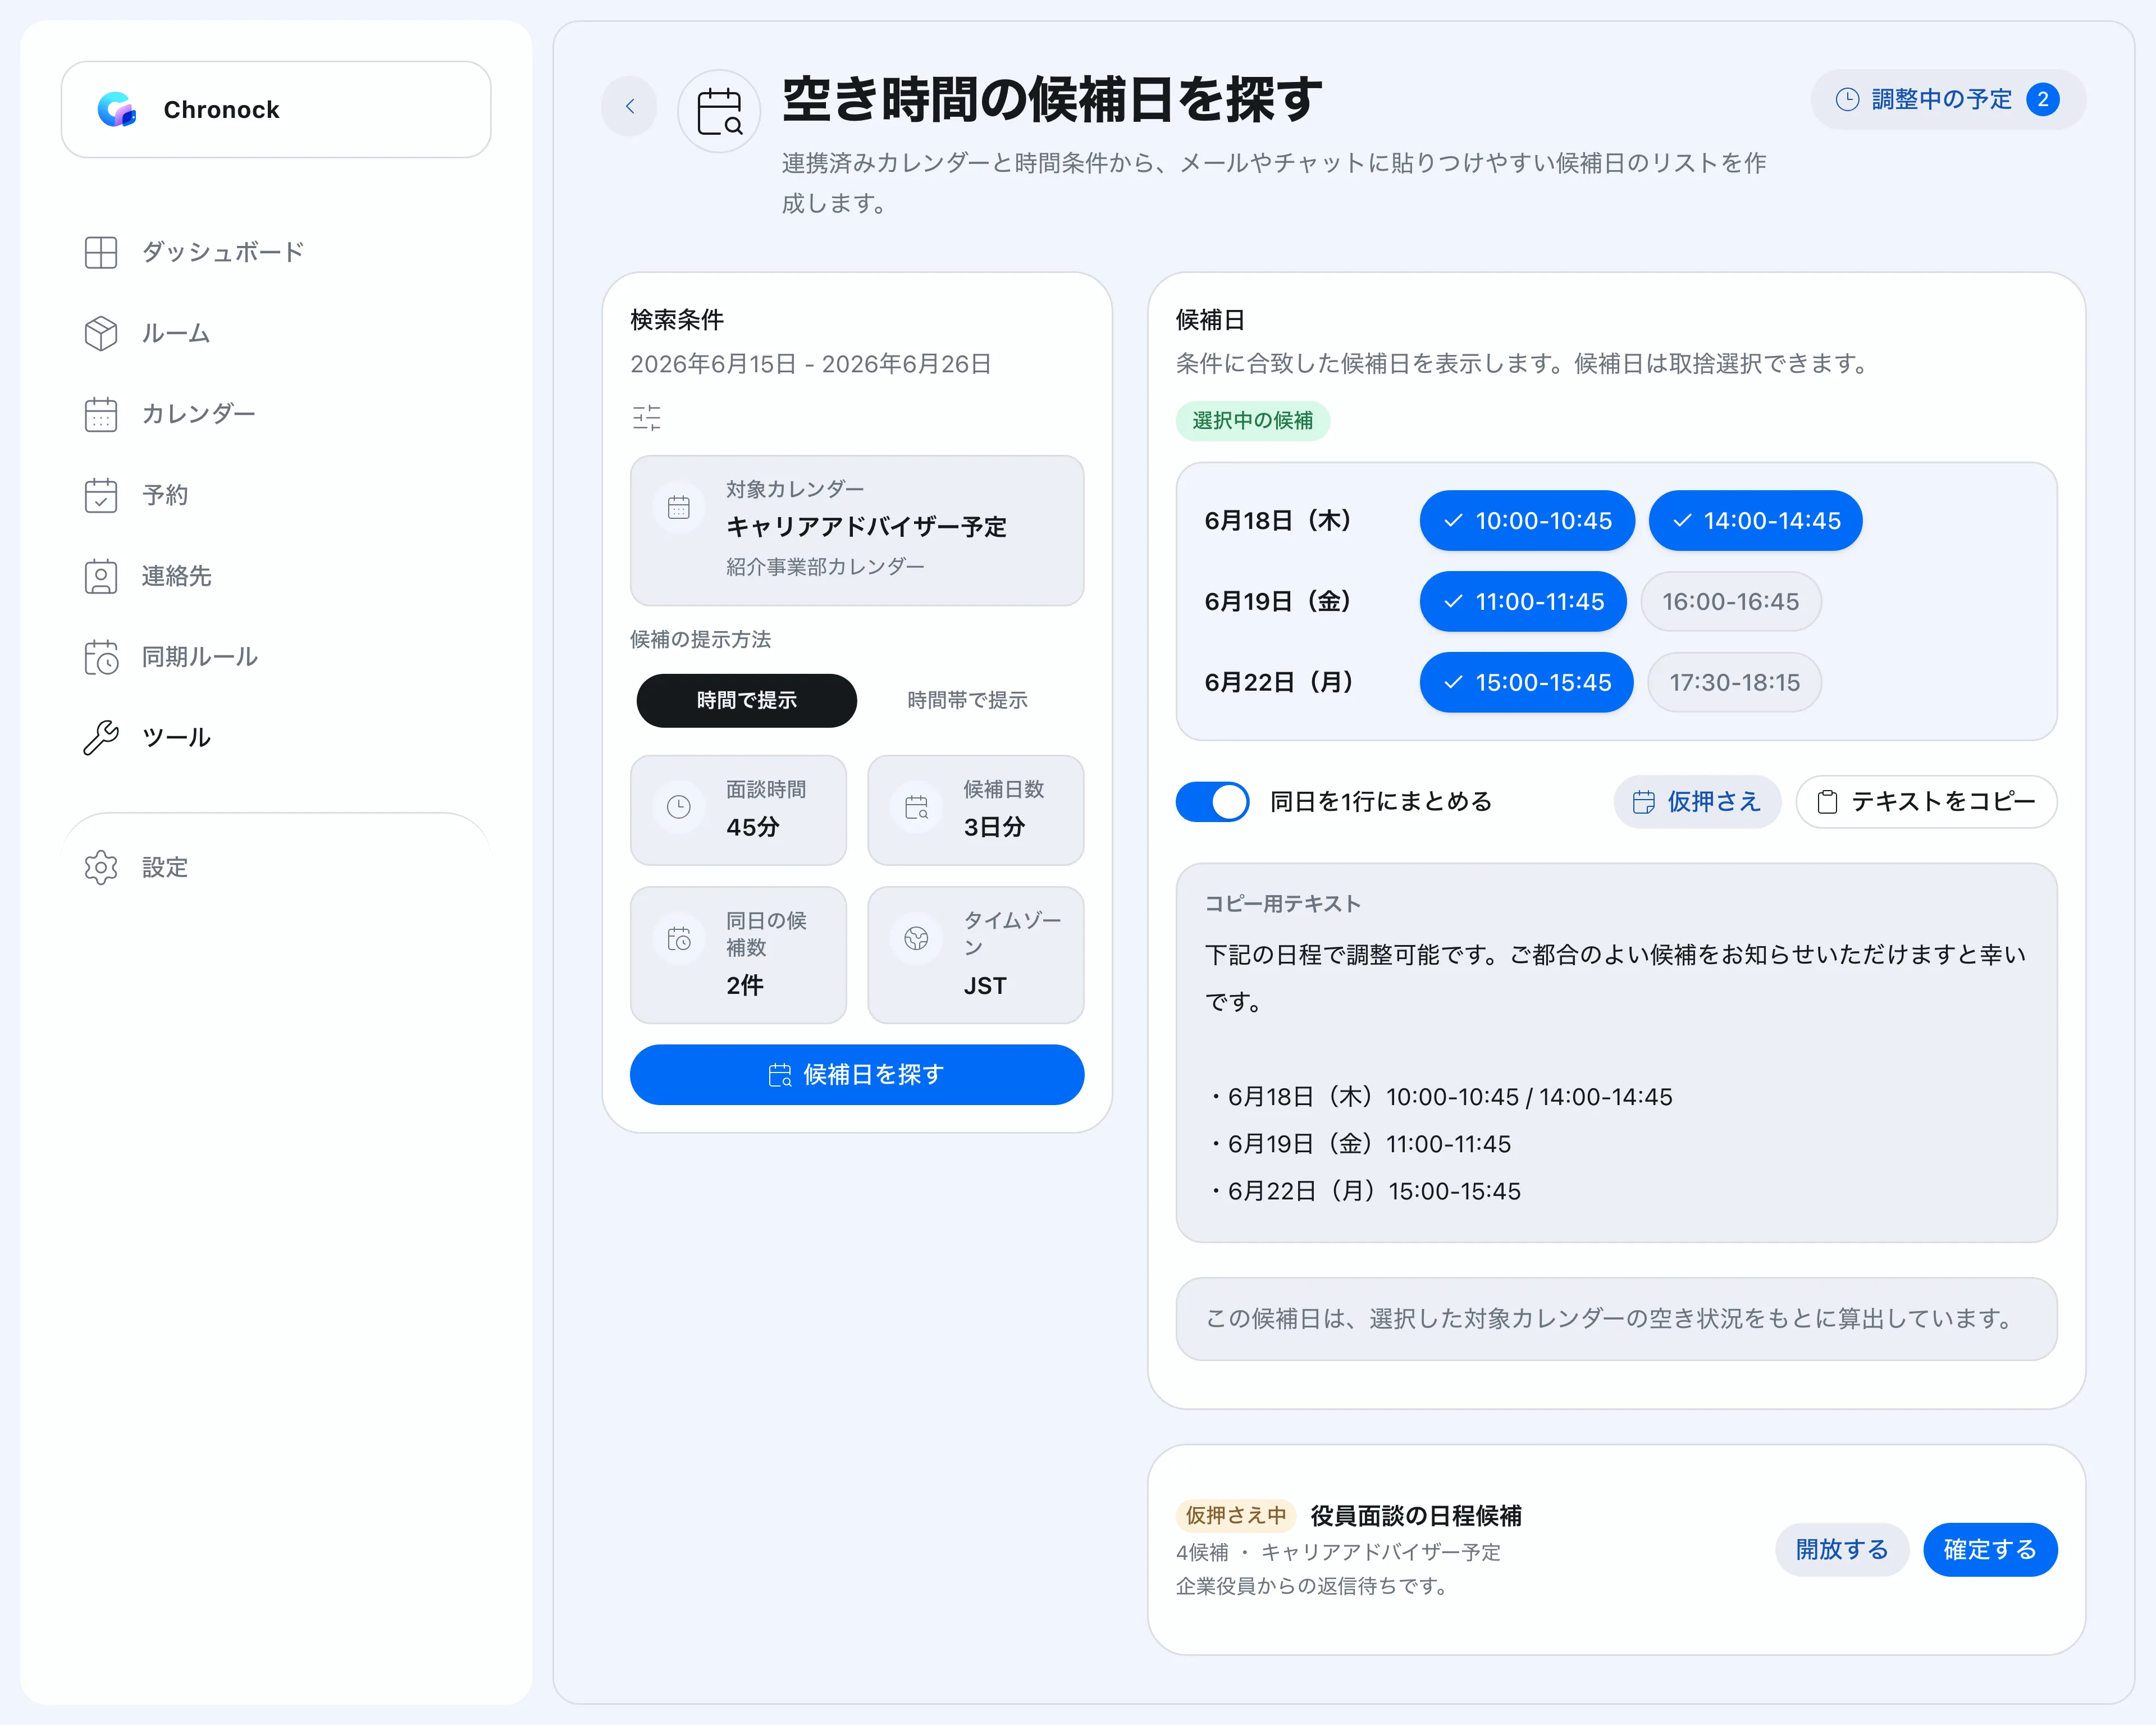2156x1725 pixels.
Task: Select the 16:00-16:45 slot on 6月19日
Action: (x=1730, y=601)
